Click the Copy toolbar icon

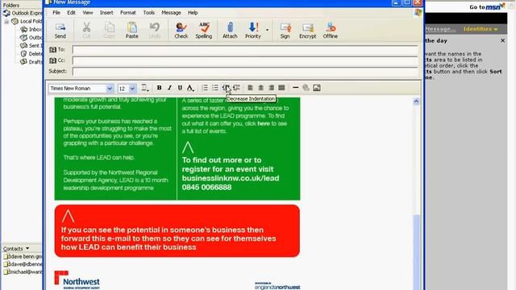[x=110, y=31]
